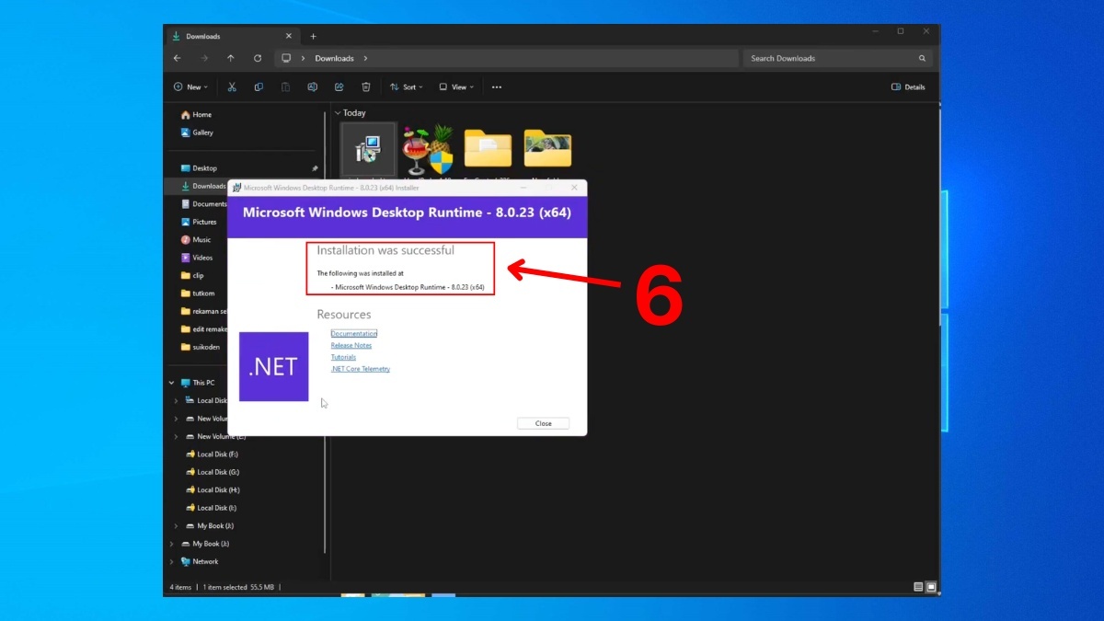1104x621 pixels.
Task: Select the details list view icon in status bar
Action: [918, 587]
